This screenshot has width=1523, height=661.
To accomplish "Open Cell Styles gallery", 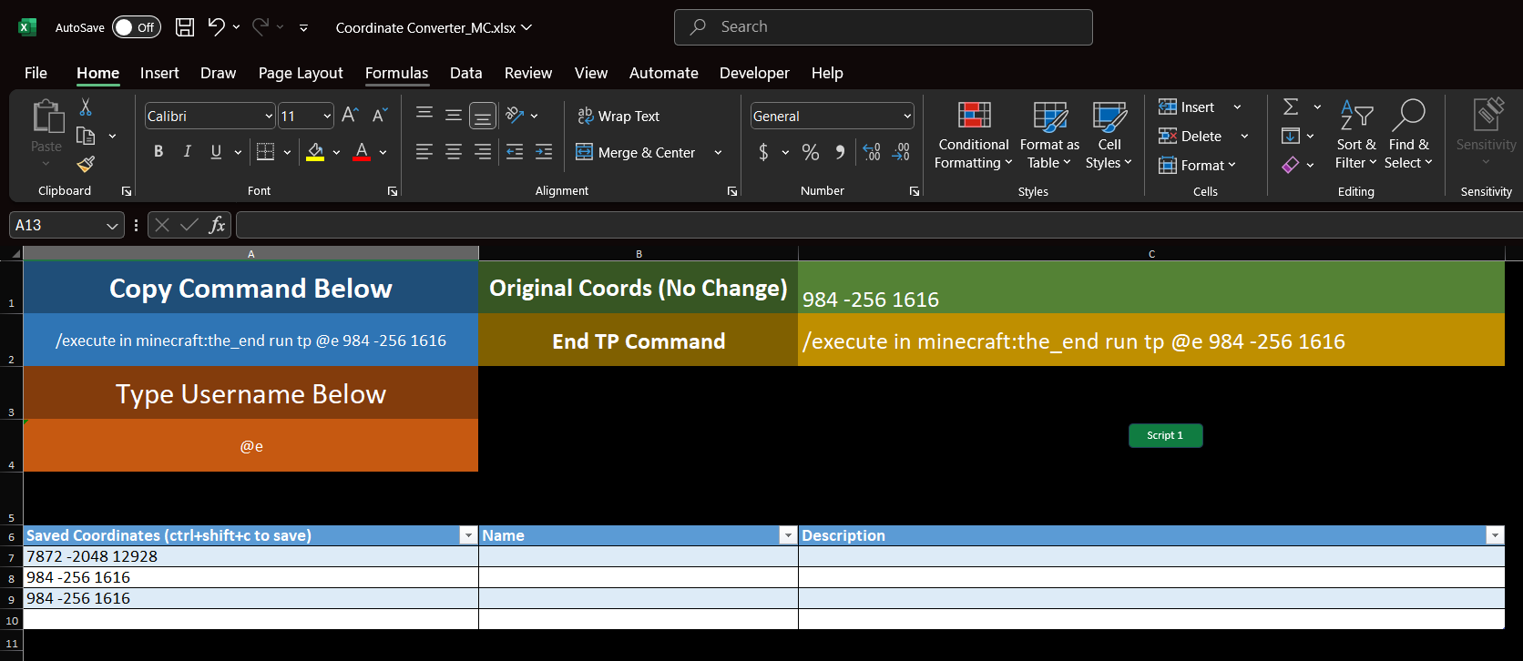I will point(1109,137).
